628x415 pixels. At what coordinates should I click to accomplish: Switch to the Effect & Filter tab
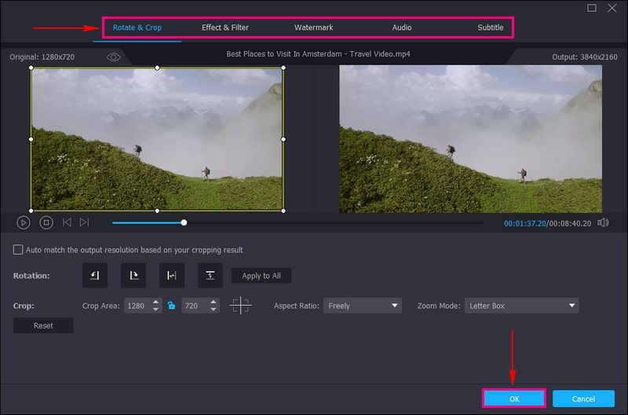point(225,28)
